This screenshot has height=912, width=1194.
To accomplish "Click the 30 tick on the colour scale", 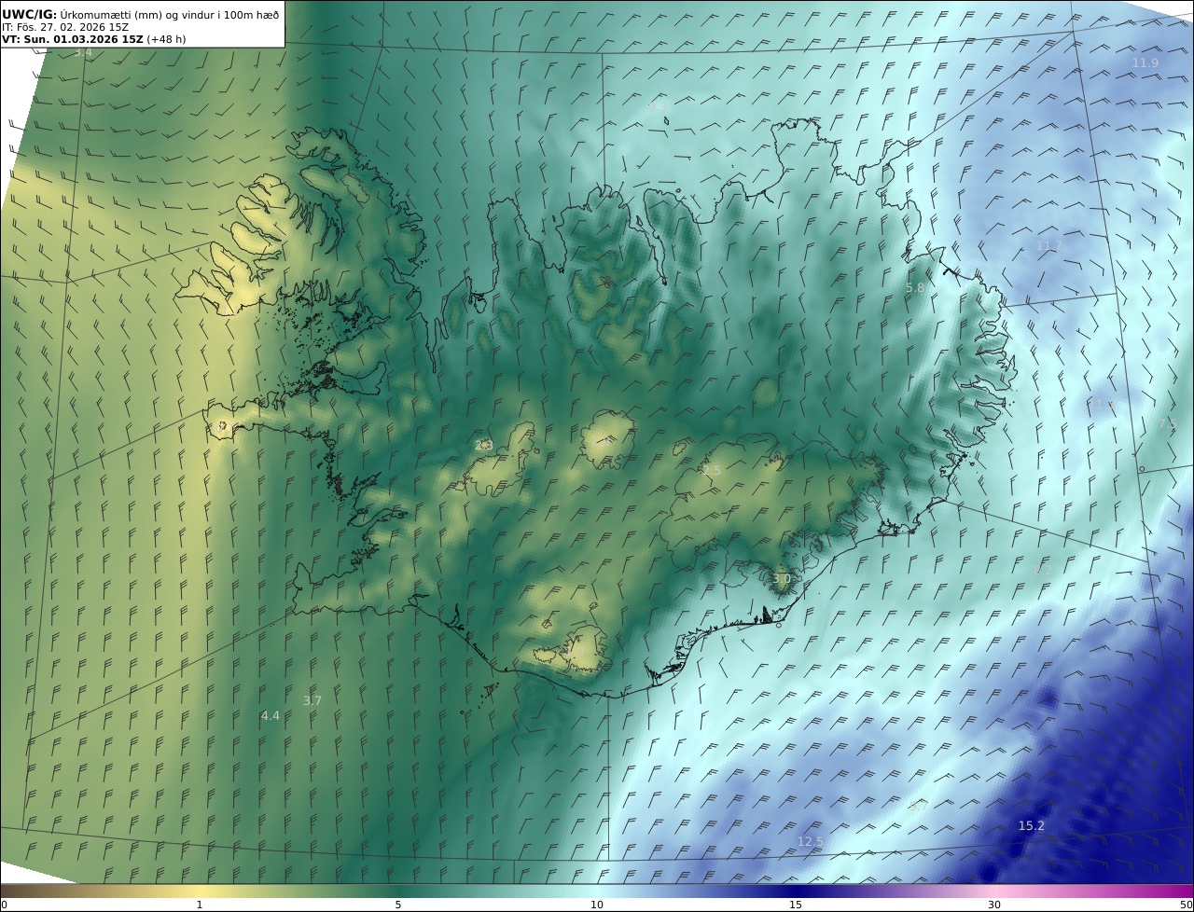I will pyautogui.click(x=994, y=905).
